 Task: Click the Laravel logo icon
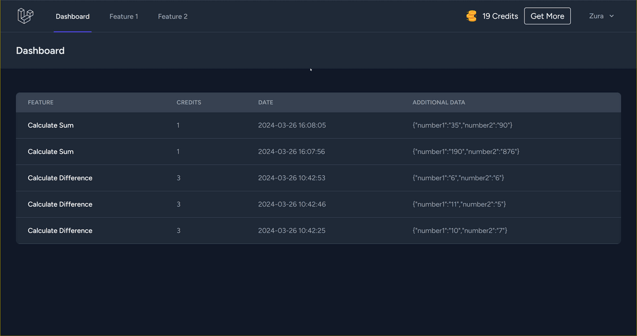tap(25, 16)
